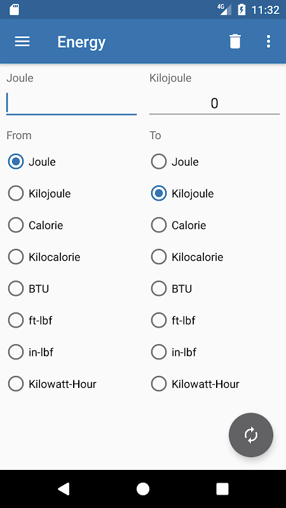
Task: Choose Joule in the To column
Action: 175,162
